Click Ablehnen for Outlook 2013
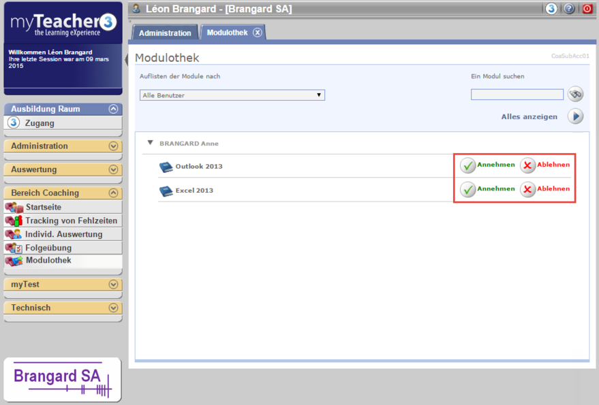 pos(553,165)
